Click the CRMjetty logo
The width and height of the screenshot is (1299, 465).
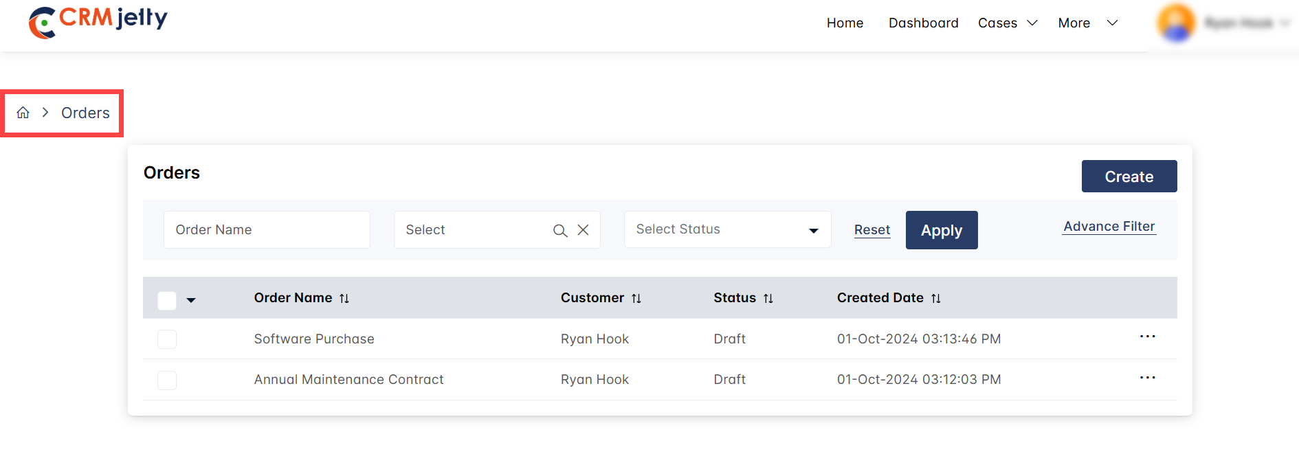point(98,21)
